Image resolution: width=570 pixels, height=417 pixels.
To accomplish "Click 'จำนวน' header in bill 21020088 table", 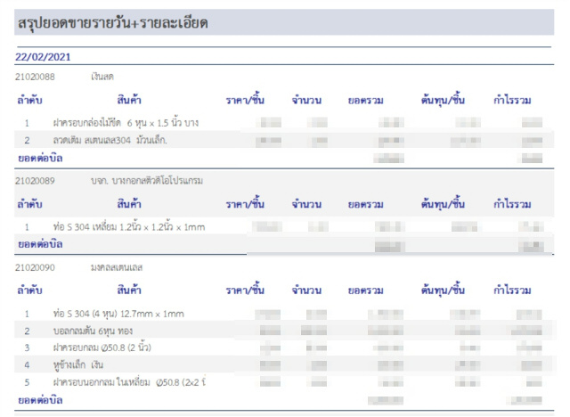I will (x=306, y=101).
